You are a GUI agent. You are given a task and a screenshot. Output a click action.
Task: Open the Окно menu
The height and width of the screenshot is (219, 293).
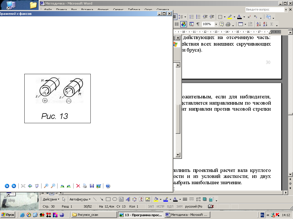click(148, 9)
